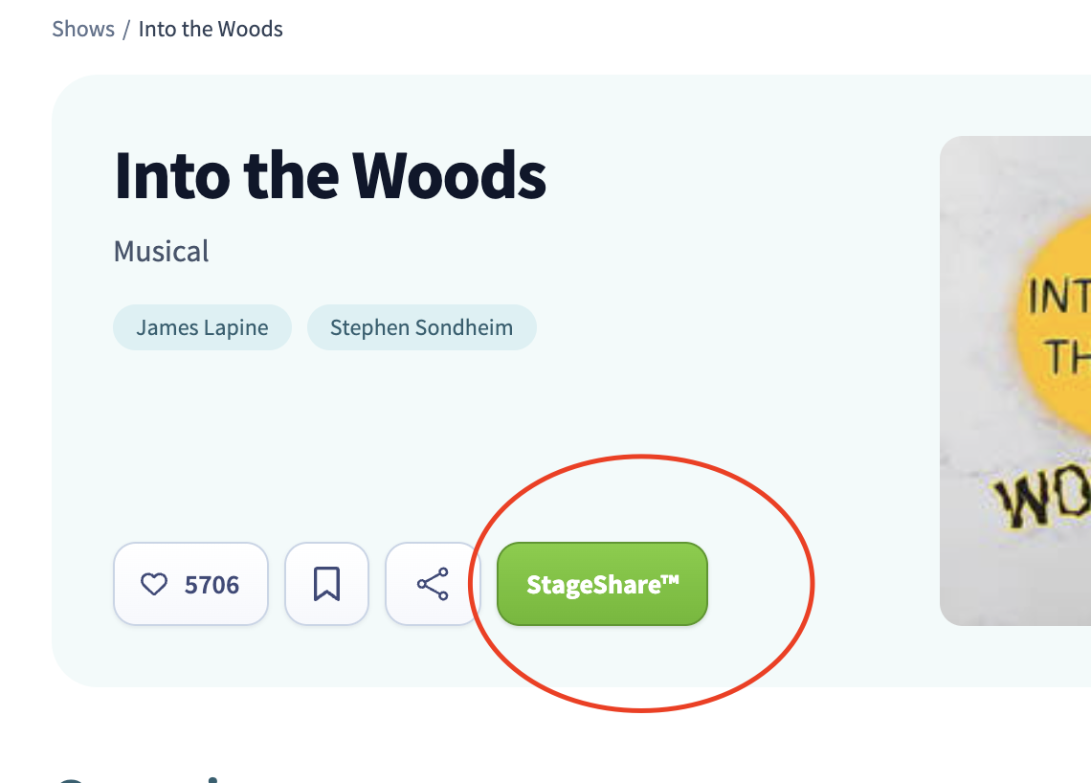Open the share options icon

tap(432, 584)
